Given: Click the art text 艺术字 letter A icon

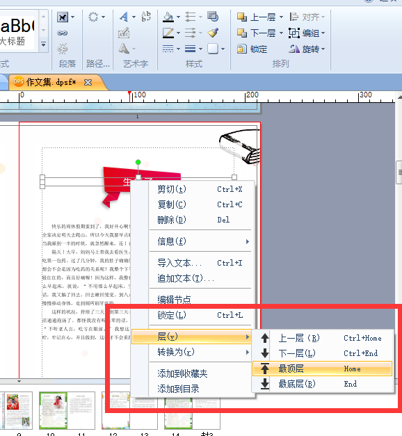Looking at the screenshot, I should (124, 17).
